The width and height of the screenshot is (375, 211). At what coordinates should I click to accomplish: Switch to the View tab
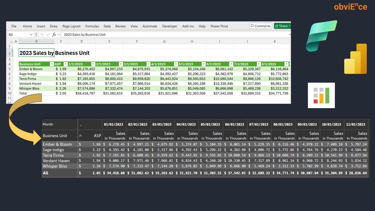[x=134, y=26]
